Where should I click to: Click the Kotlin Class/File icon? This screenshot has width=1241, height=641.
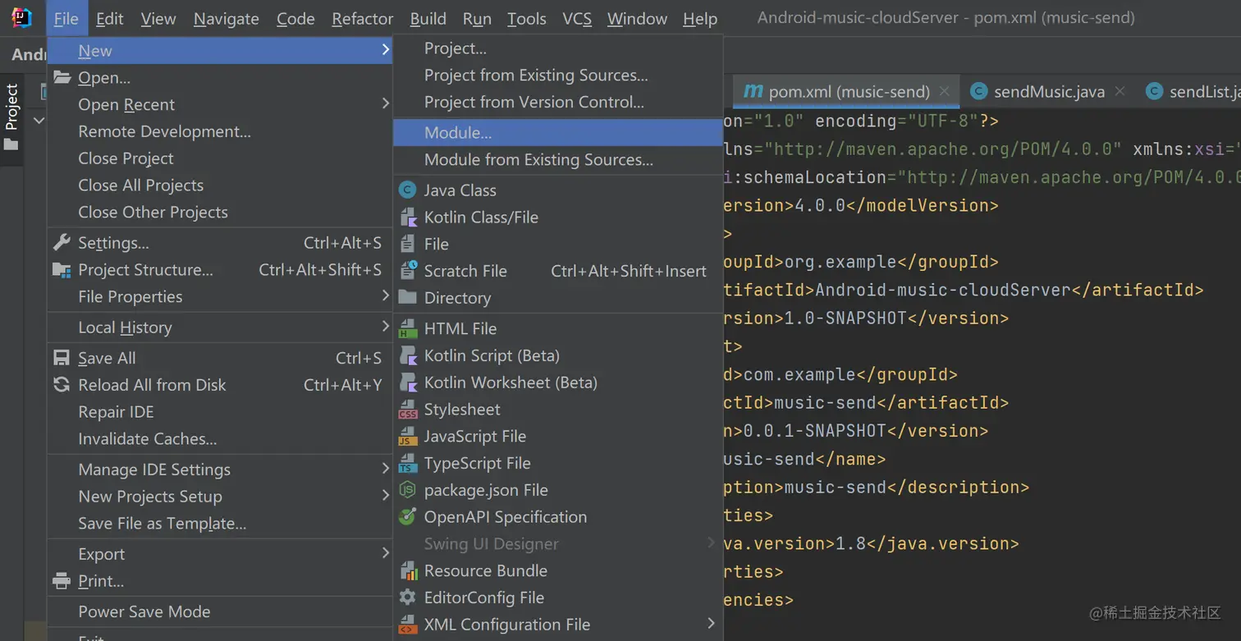point(407,217)
